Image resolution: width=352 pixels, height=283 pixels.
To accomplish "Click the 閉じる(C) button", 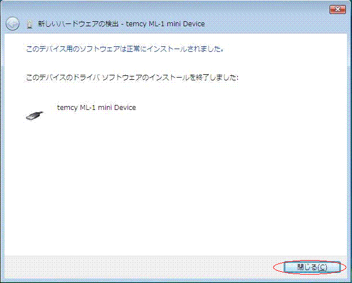I will point(312,267).
